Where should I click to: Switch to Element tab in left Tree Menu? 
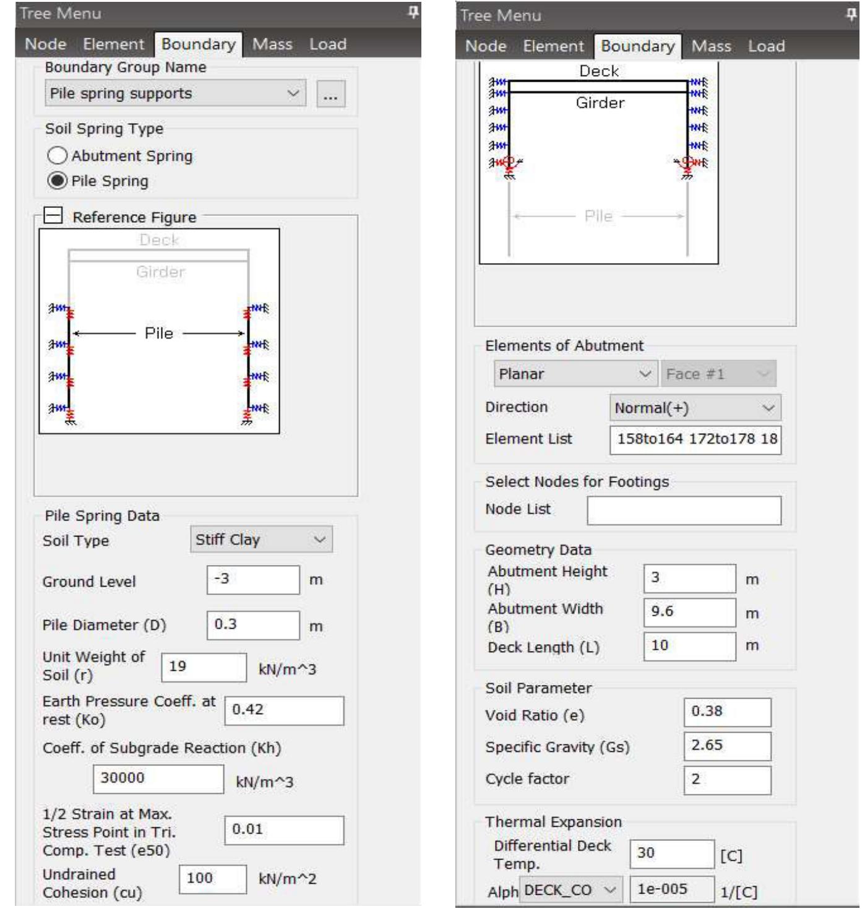coord(113,45)
